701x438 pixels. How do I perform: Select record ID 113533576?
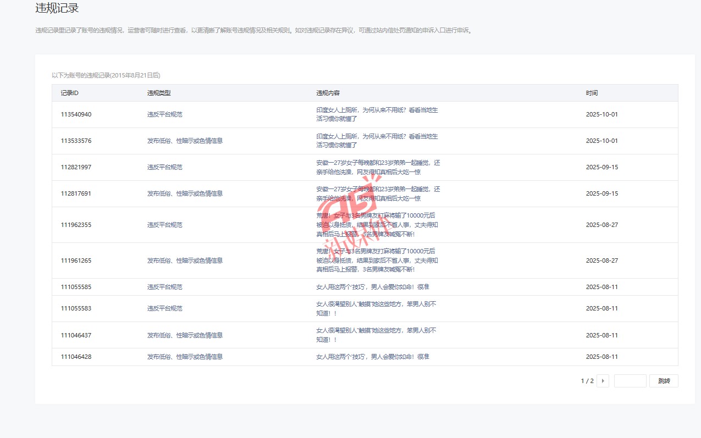[76, 141]
